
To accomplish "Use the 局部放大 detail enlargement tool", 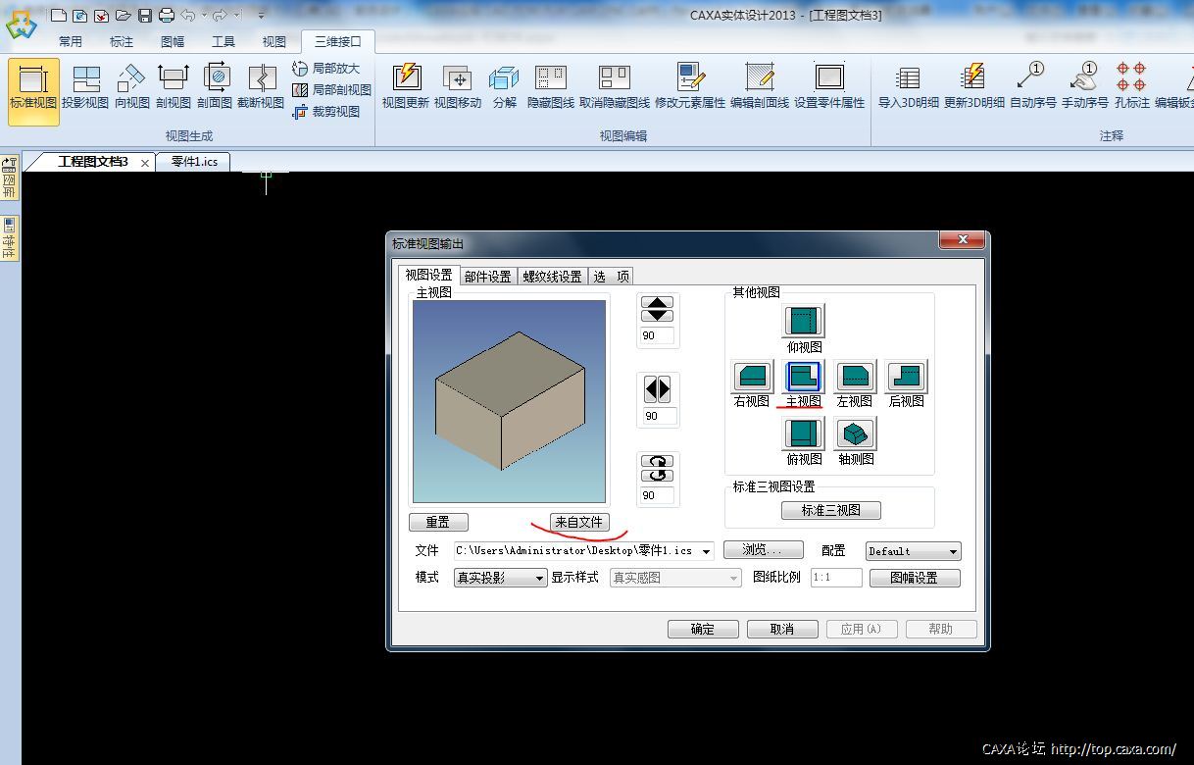I will tap(326, 69).
